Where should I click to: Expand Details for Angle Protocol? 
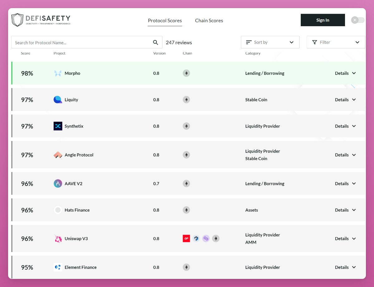345,155
